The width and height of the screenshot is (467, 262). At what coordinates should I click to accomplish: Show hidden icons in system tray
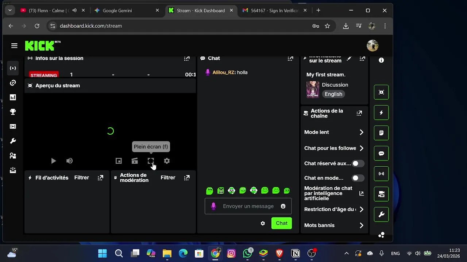coord(347,254)
